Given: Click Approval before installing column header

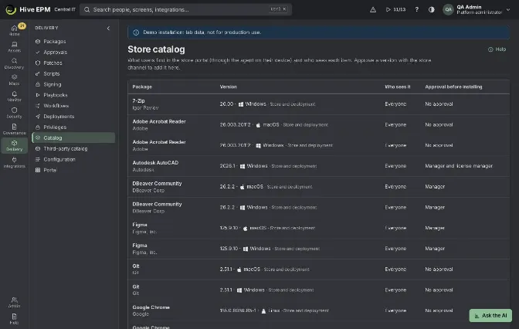Looking at the screenshot, I should [453, 86].
